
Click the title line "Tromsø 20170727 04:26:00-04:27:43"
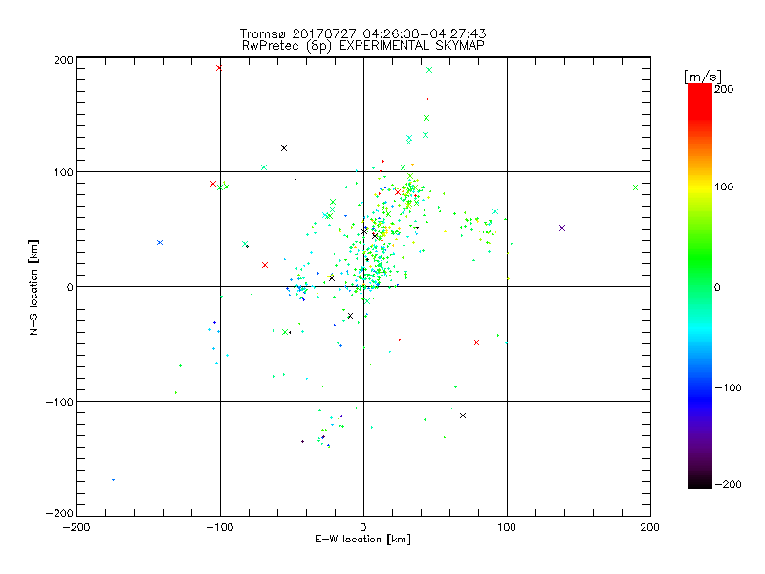point(362,33)
